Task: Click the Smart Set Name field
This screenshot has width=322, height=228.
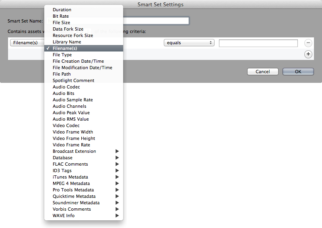Action: point(156,21)
